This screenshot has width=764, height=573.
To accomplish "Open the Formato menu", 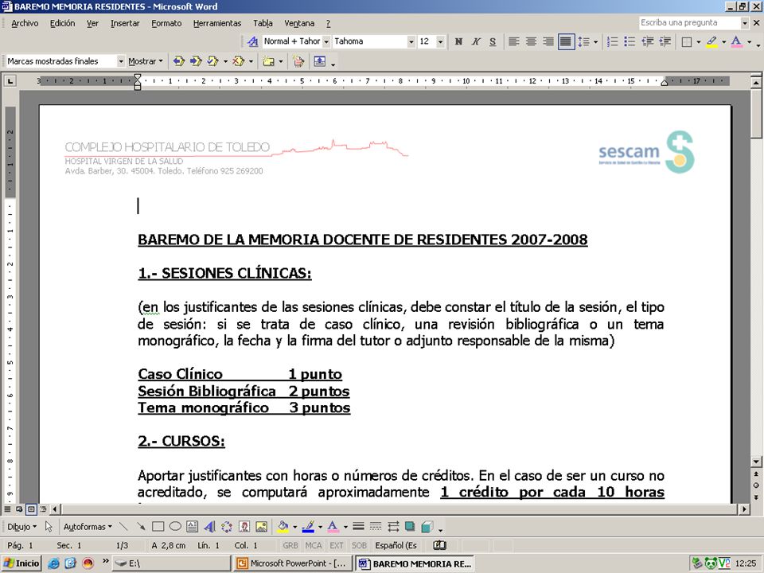I will pos(166,23).
